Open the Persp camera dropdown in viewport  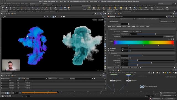tap(95, 19)
